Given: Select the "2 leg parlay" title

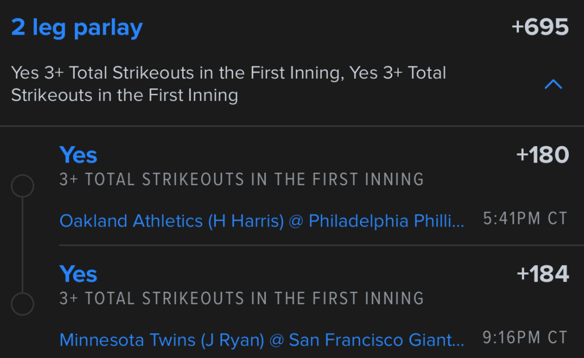Looking at the screenshot, I should (77, 27).
